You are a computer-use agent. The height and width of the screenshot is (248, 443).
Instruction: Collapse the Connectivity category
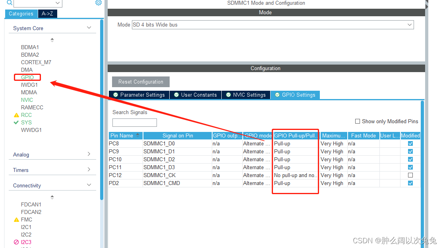[89, 185]
